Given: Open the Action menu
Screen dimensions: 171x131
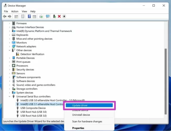Looking at the screenshot, I should 15,11.
